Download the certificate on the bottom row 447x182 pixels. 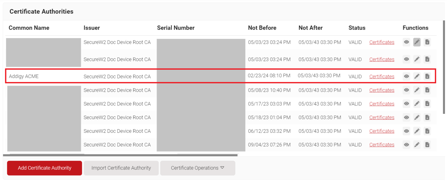pyautogui.click(x=427, y=144)
